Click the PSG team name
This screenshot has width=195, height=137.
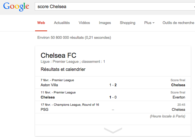click(x=45, y=109)
